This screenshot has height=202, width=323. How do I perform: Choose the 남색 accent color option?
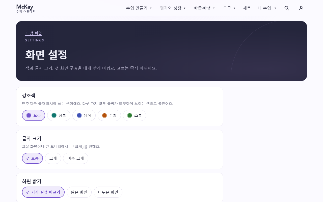point(84,115)
